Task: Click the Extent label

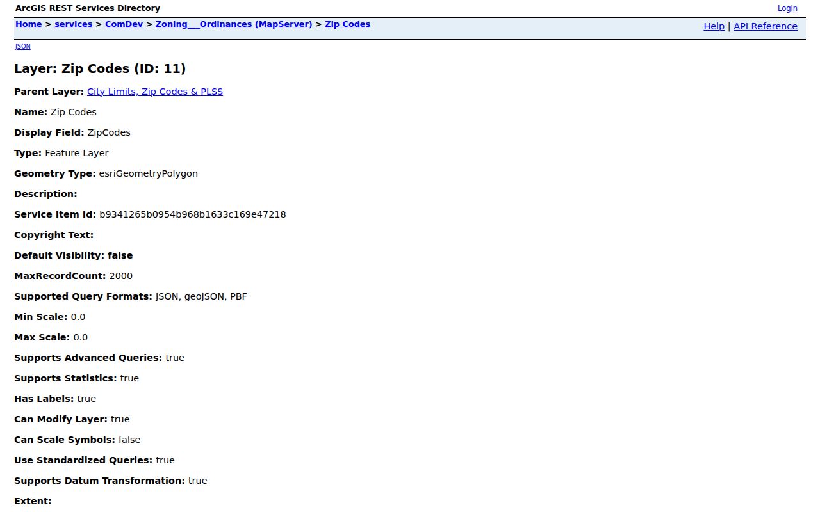Action: tap(33, 501)
